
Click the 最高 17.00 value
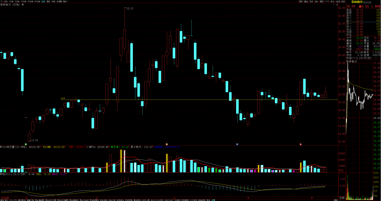pyautogui.click(x=359, y=40)
